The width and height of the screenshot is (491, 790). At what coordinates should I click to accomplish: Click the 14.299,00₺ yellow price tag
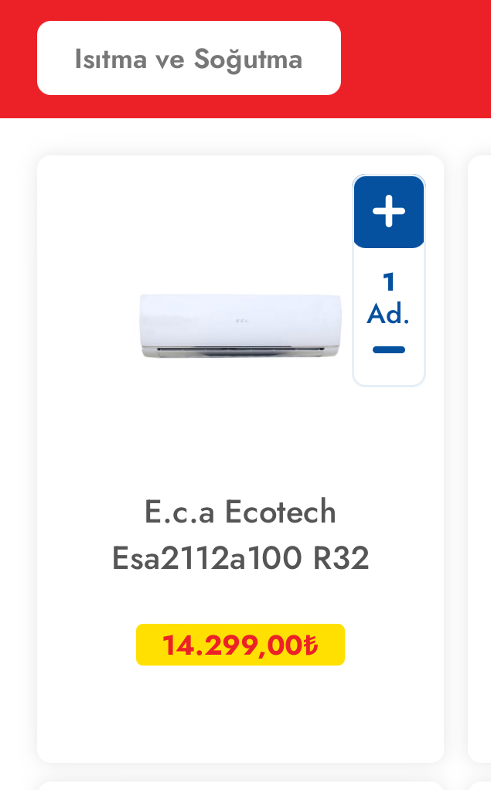point(240,645)
